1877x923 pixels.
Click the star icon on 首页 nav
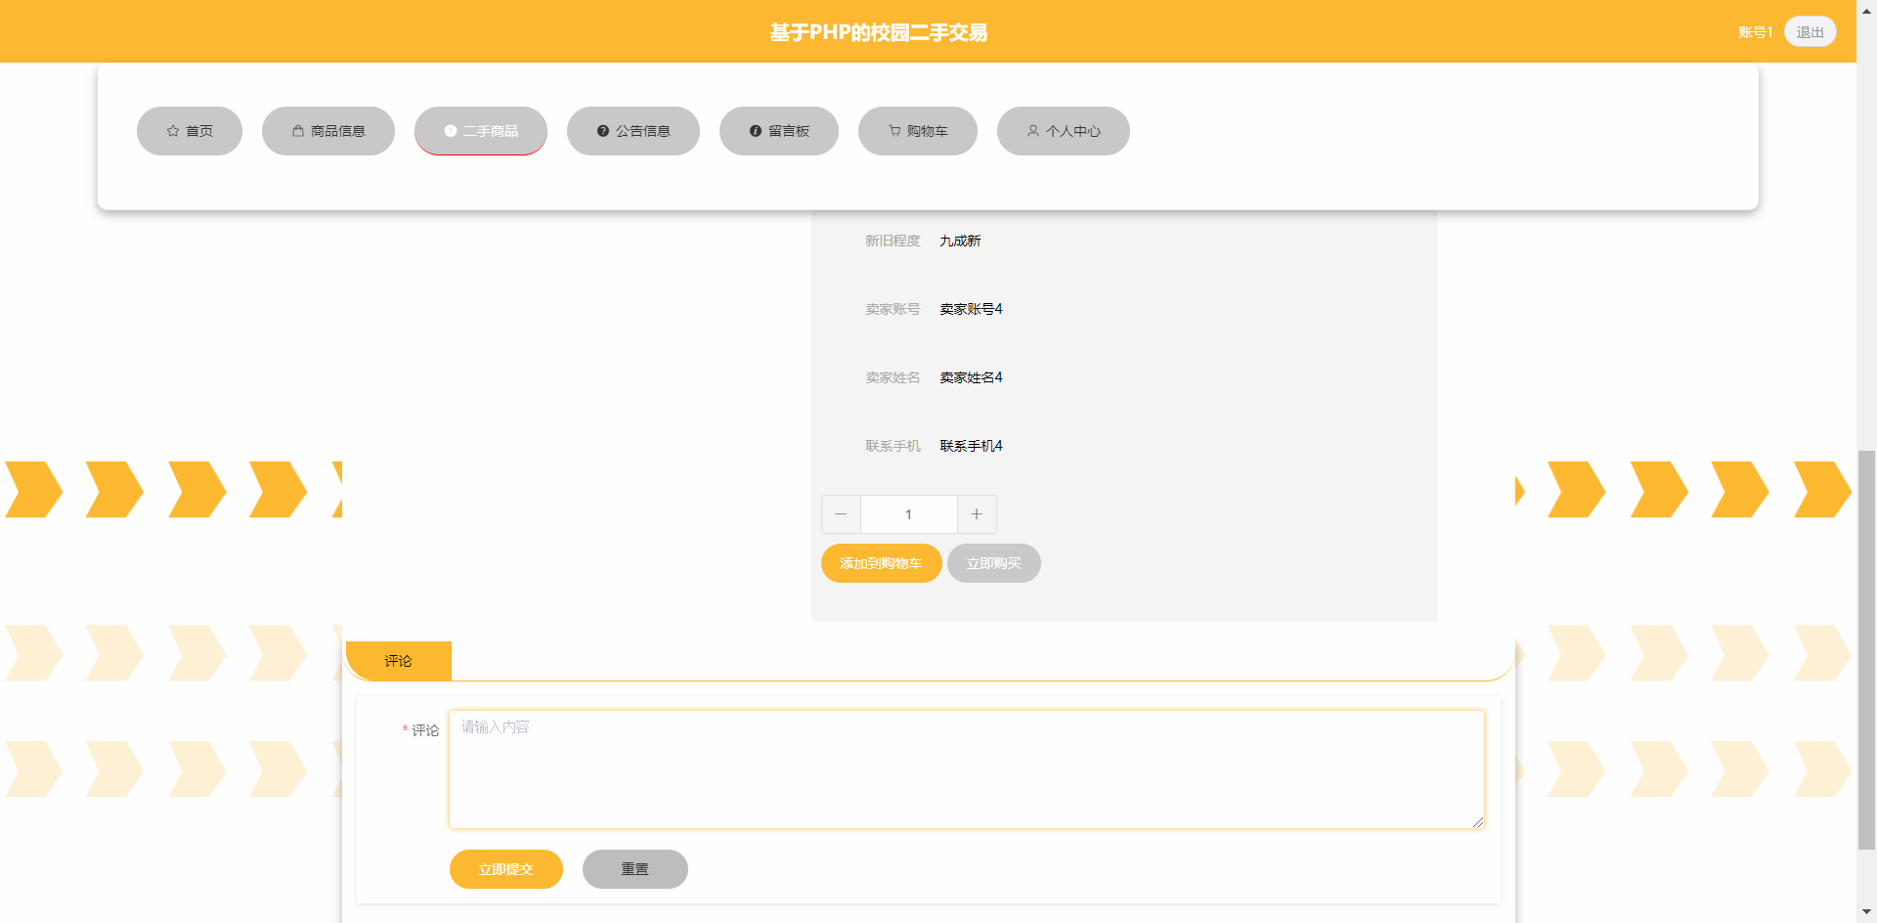pyautogui.click(x=173, y=131)
